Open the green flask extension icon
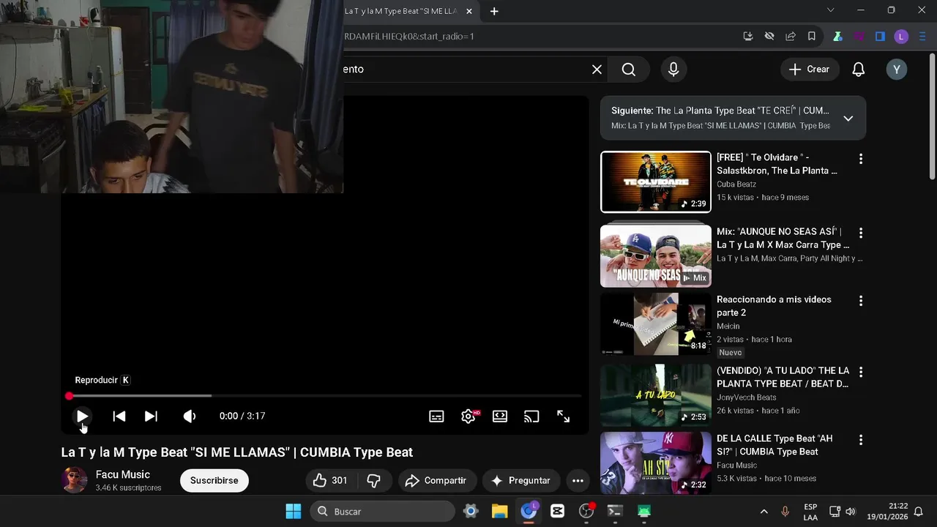Screen dimensions: 937x527 pos(837,36)
